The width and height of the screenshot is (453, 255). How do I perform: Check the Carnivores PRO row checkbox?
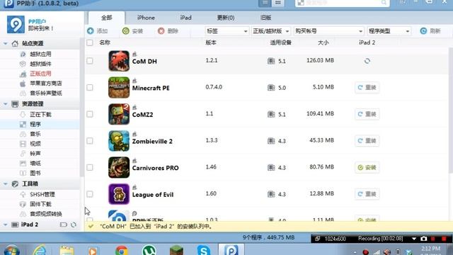pyautogui.click(x=90, y=167)
